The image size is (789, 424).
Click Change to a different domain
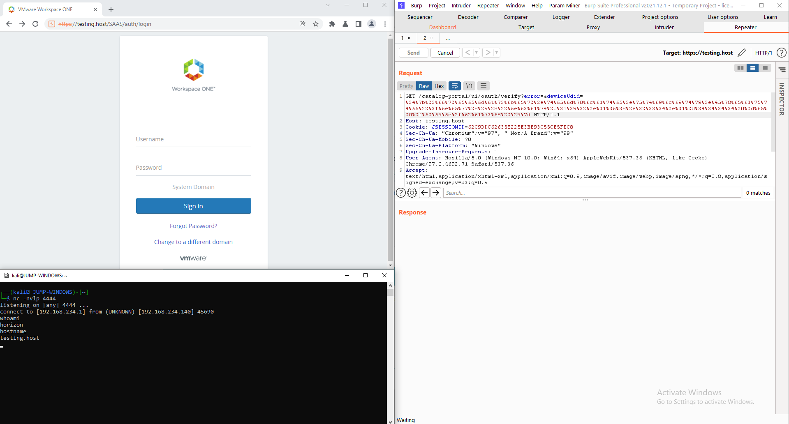pyautogui.click(x=193, y=242)
